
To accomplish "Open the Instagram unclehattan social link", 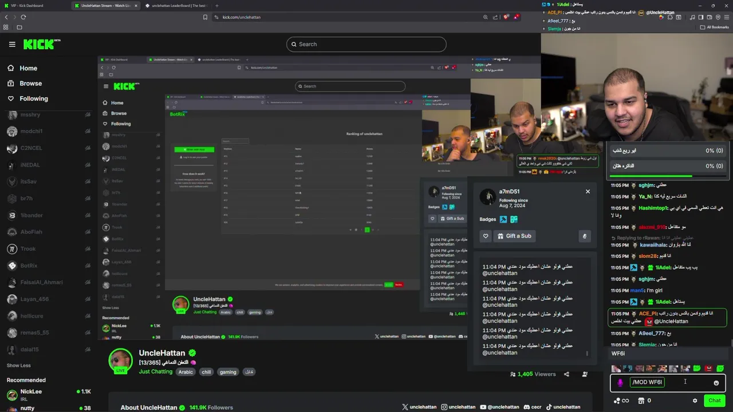I will (x=458, y=407).
